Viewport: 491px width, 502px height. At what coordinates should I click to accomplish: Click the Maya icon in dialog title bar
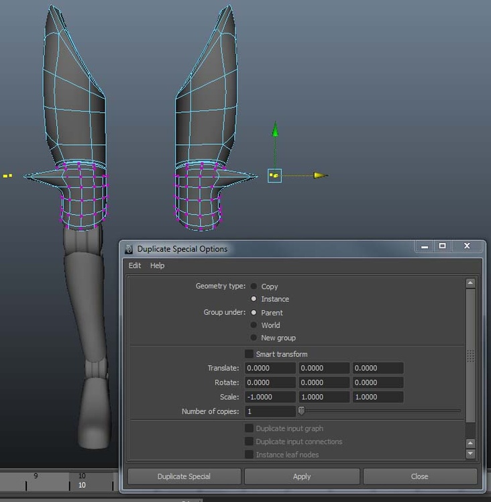pyautogui.click(x=129, y=249)
